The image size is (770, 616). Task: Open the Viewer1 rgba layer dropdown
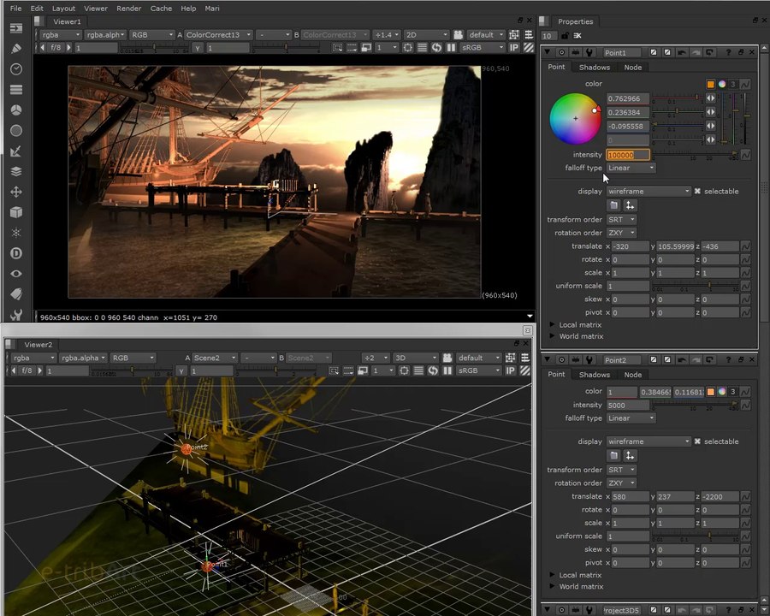(61, 35)
